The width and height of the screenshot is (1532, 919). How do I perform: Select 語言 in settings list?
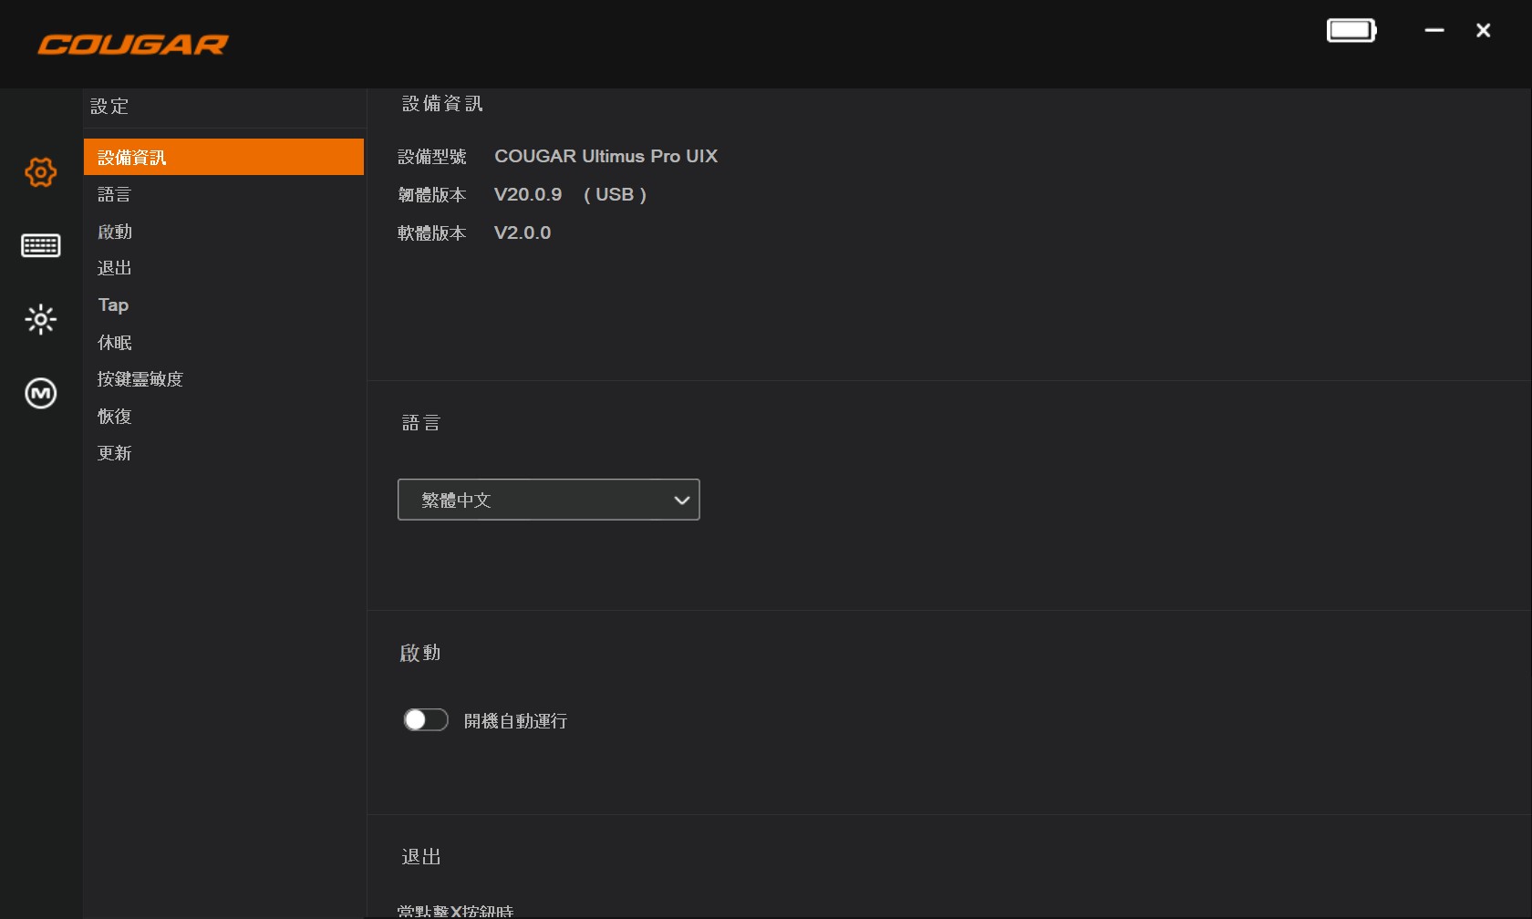[x=115, y=194]
